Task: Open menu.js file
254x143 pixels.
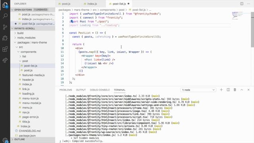Action: pyautogui.click(x=33, y=108)
